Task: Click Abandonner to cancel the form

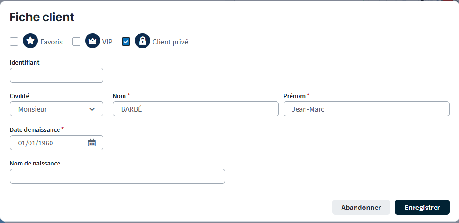Action: tap(361, 207)
